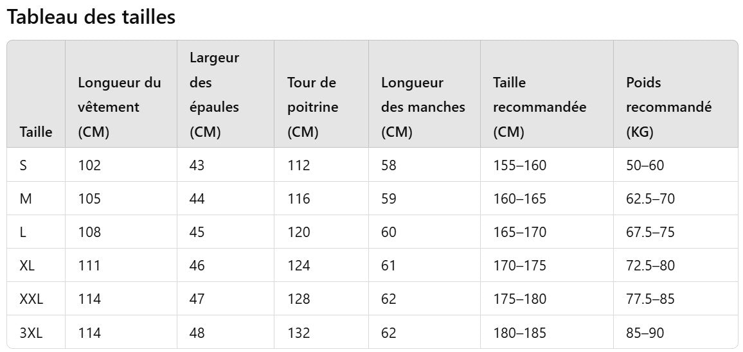
Task: Click the "Poids recommandé (KG)" header
Action: tap(668, 107)
